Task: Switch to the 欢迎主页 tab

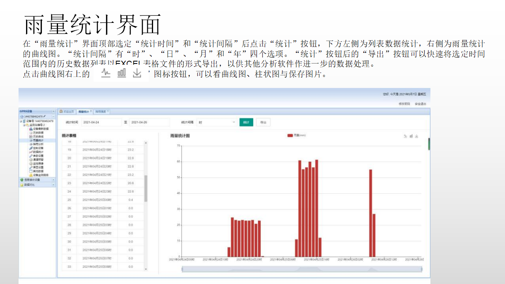Action: pos(67,112)
